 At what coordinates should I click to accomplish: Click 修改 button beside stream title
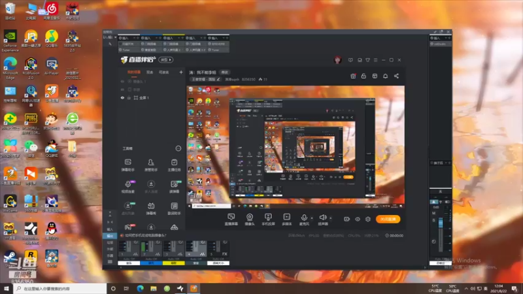[x=225, y=73]
